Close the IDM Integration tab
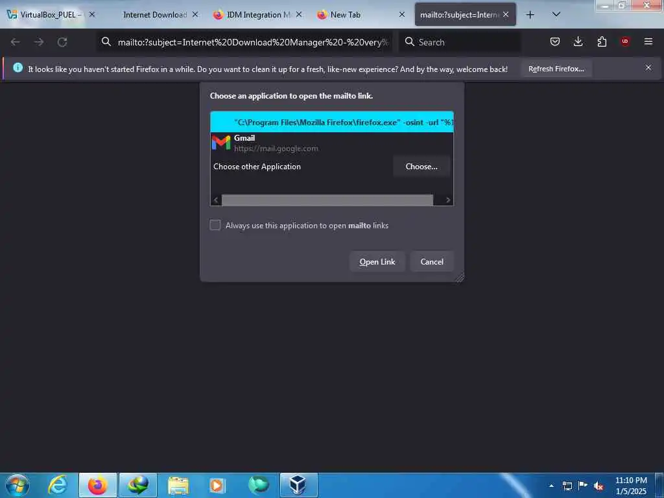The image size is (664, 498). point(299,14)
